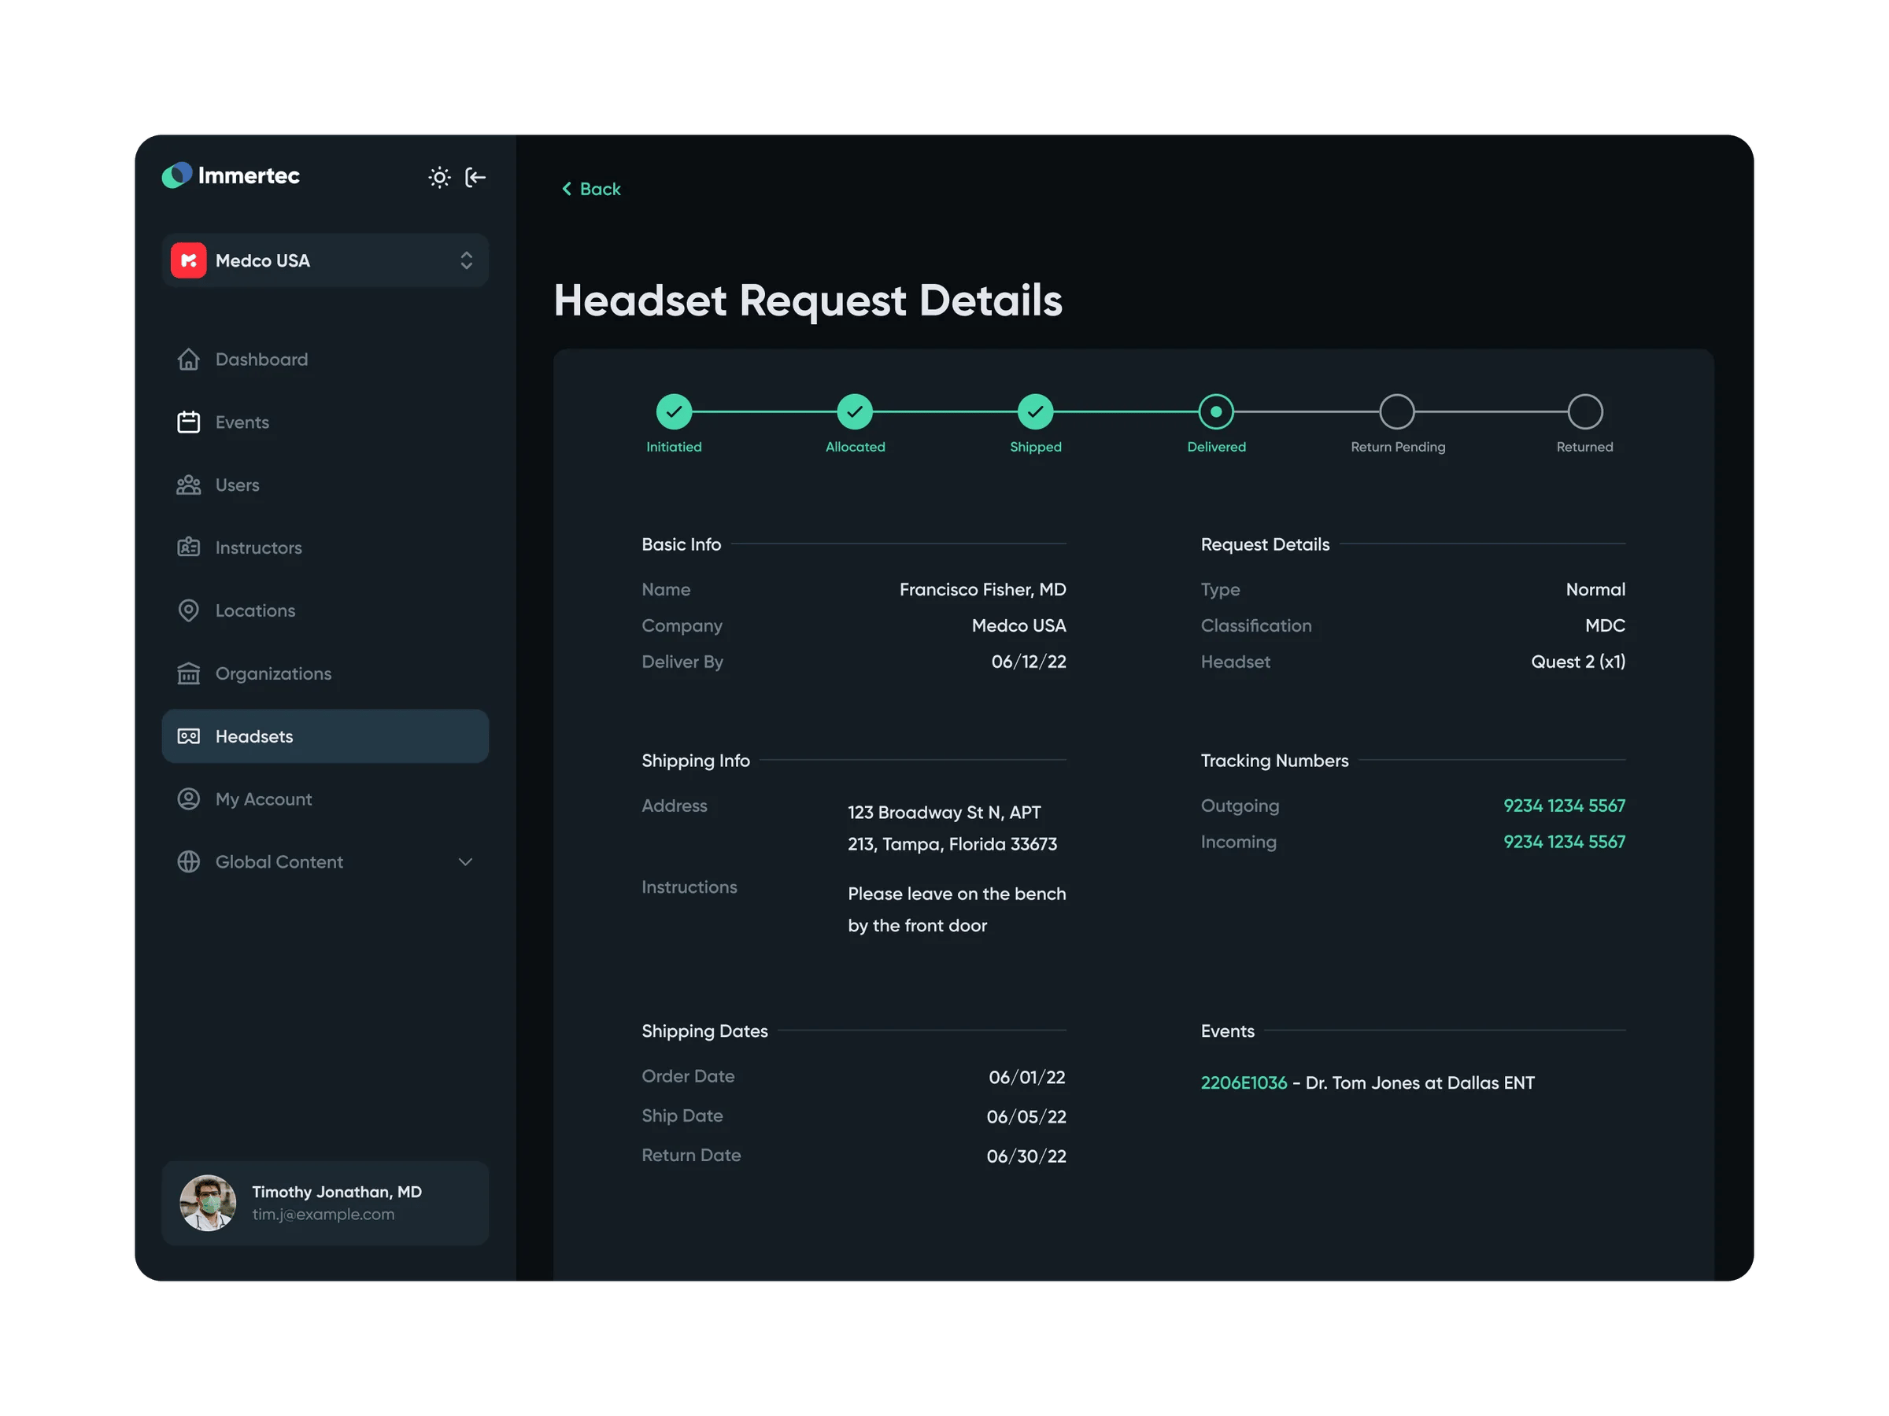This screenshot has height=1416, width=1889.
Task: Click the delivery instructions text
Action: 956,909
